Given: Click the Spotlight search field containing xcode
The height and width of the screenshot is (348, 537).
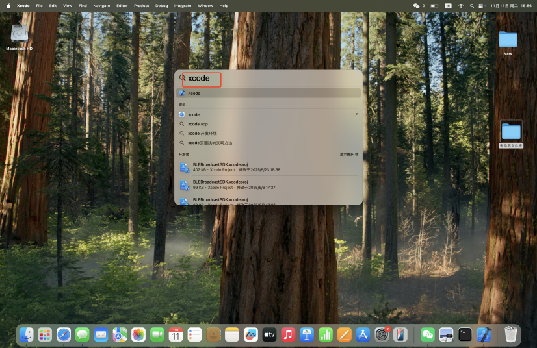Looking at the screenshot, I should (269, 79).
